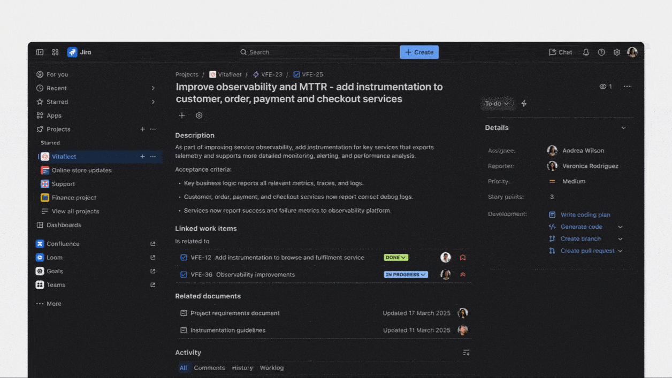Expand Generate code dropdown arrow
The width and height of the screenshot is (672, 378).
coord(621,227)
